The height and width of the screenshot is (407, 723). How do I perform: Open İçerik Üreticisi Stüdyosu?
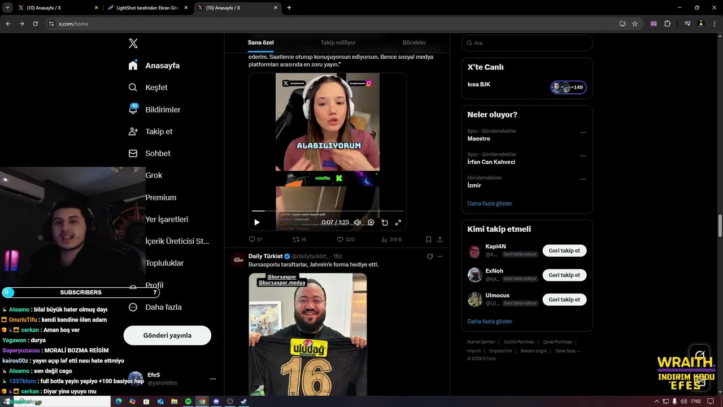coord(177,241)
